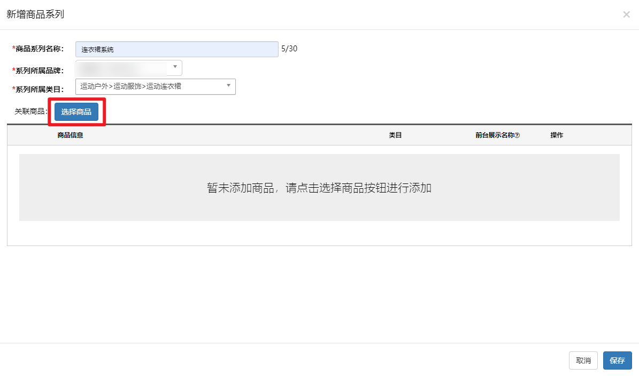Click the 操作 column header
This screenshot has width=639, height=376.
(557, 135)
